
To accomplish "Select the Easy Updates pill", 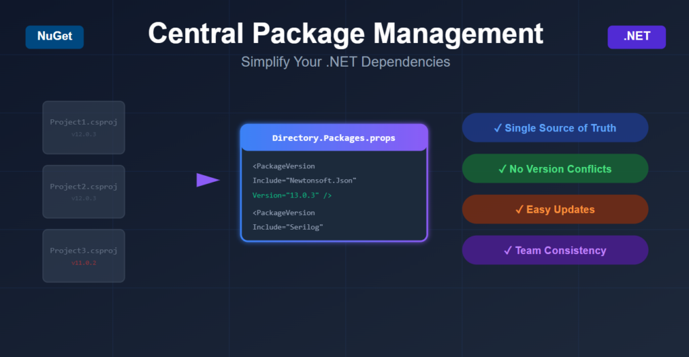I will click(554, 209).
